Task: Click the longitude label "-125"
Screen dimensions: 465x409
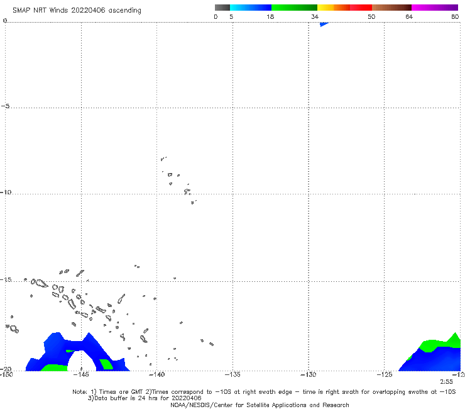Action: tap(385, 374)
